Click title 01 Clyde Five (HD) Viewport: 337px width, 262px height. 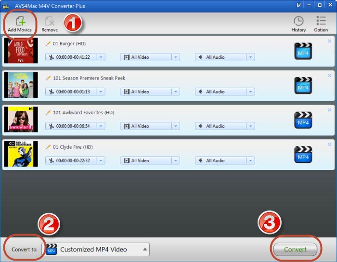coord(73,147)
